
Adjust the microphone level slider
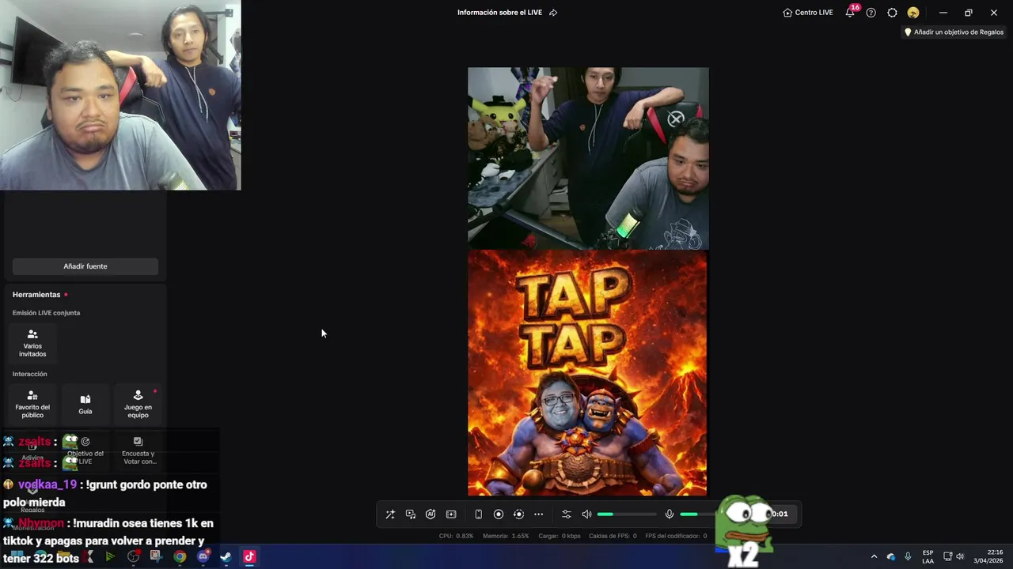(698, 514)
